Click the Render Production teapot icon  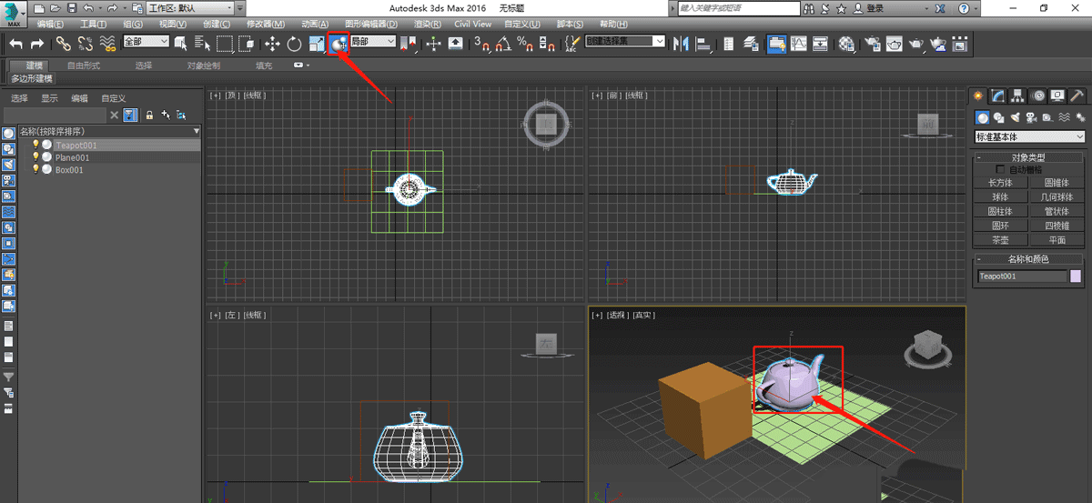coord(916,43)
